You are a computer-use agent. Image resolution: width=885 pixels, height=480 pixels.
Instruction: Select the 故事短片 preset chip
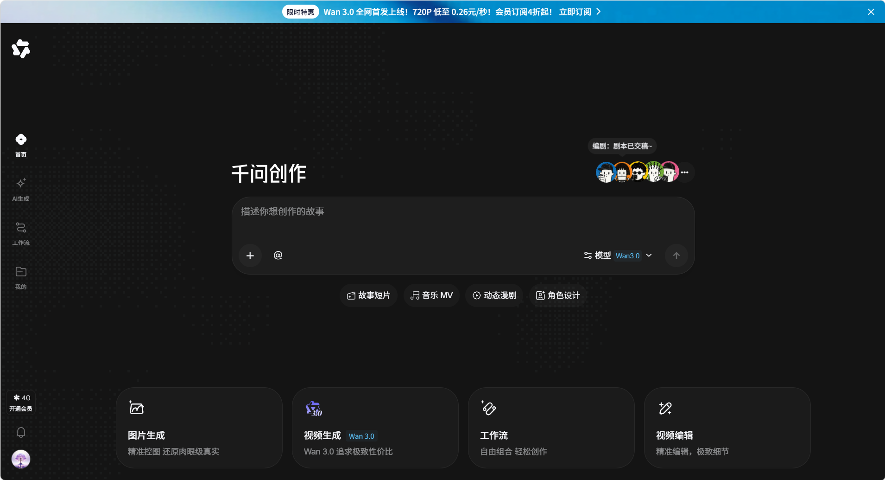pos(369,295)
